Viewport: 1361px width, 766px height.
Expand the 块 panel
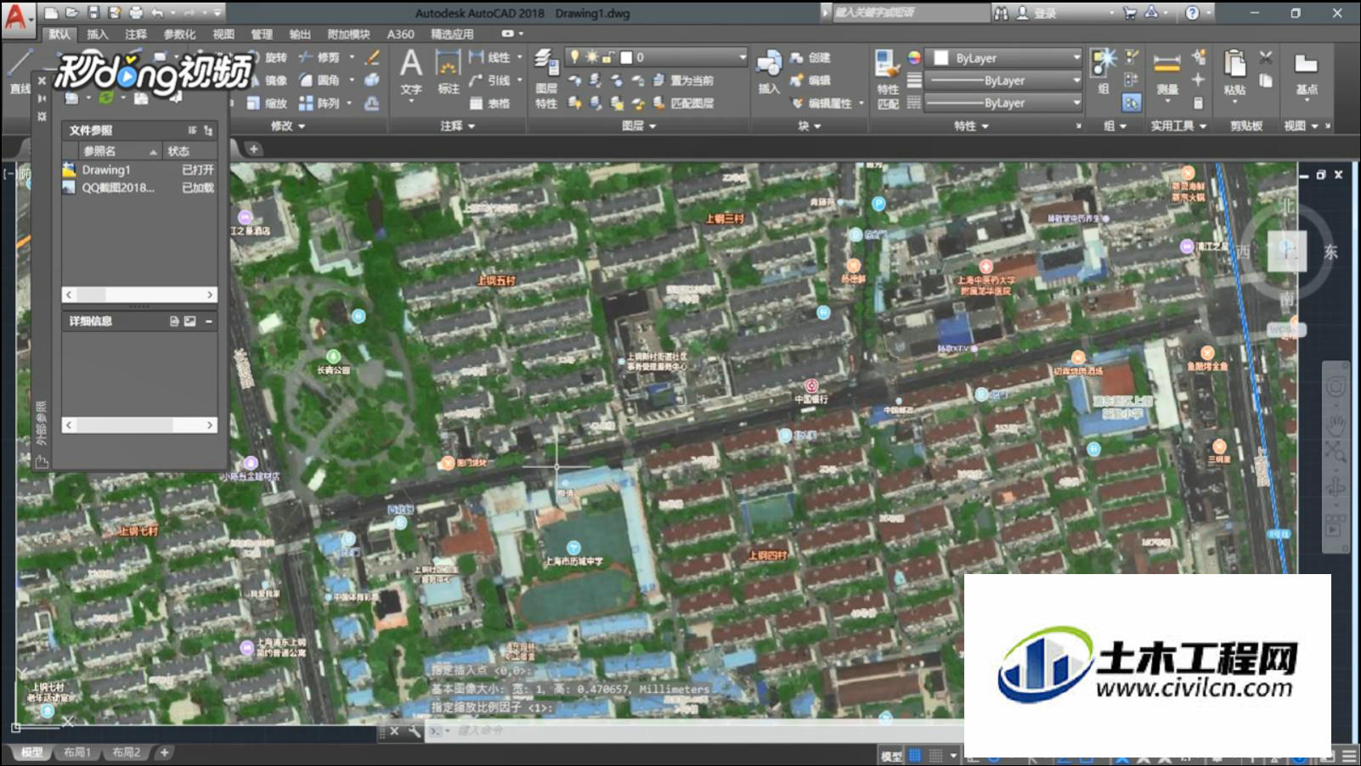810,126
